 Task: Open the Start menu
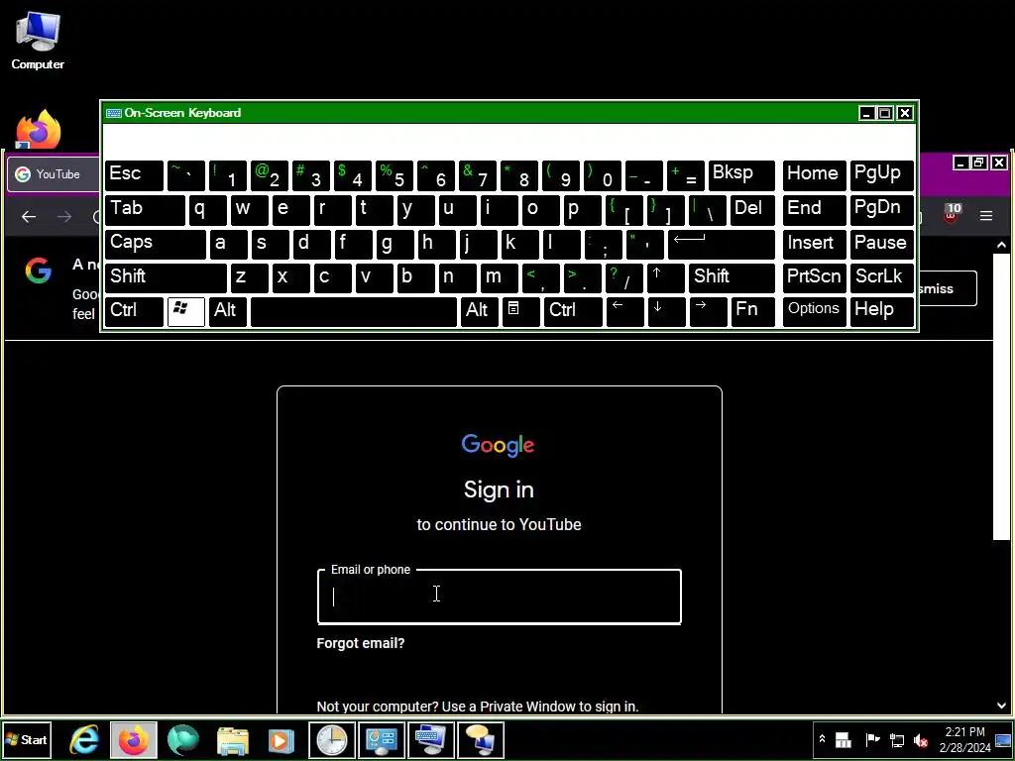[x=27, y=739]
